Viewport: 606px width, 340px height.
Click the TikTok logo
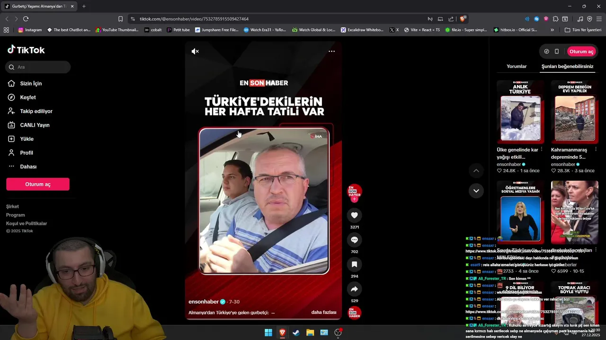coord(26,50)
